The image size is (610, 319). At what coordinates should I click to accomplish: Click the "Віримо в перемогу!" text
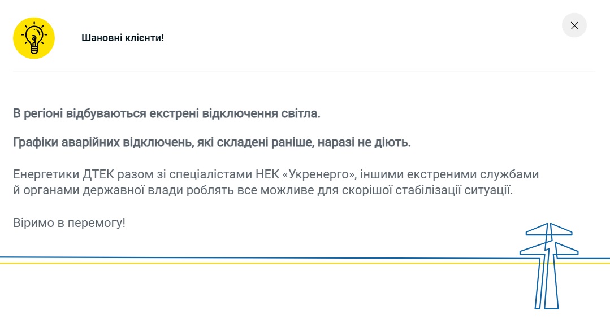tap(69, 222)
